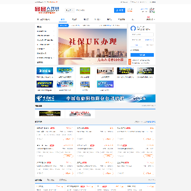Screen dimensions: 191x191
Task: Click the QR code icon in the header
Action: 152,10
